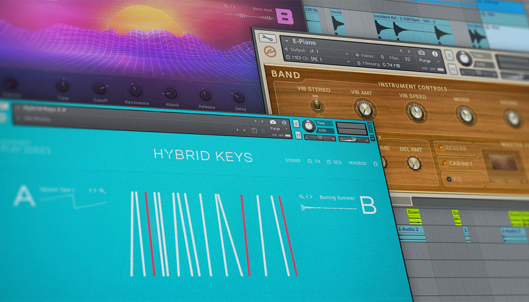The image size is (529, 302).
Task: Browse layer B sounds with the arrow icons
Action: coord(309,197)
